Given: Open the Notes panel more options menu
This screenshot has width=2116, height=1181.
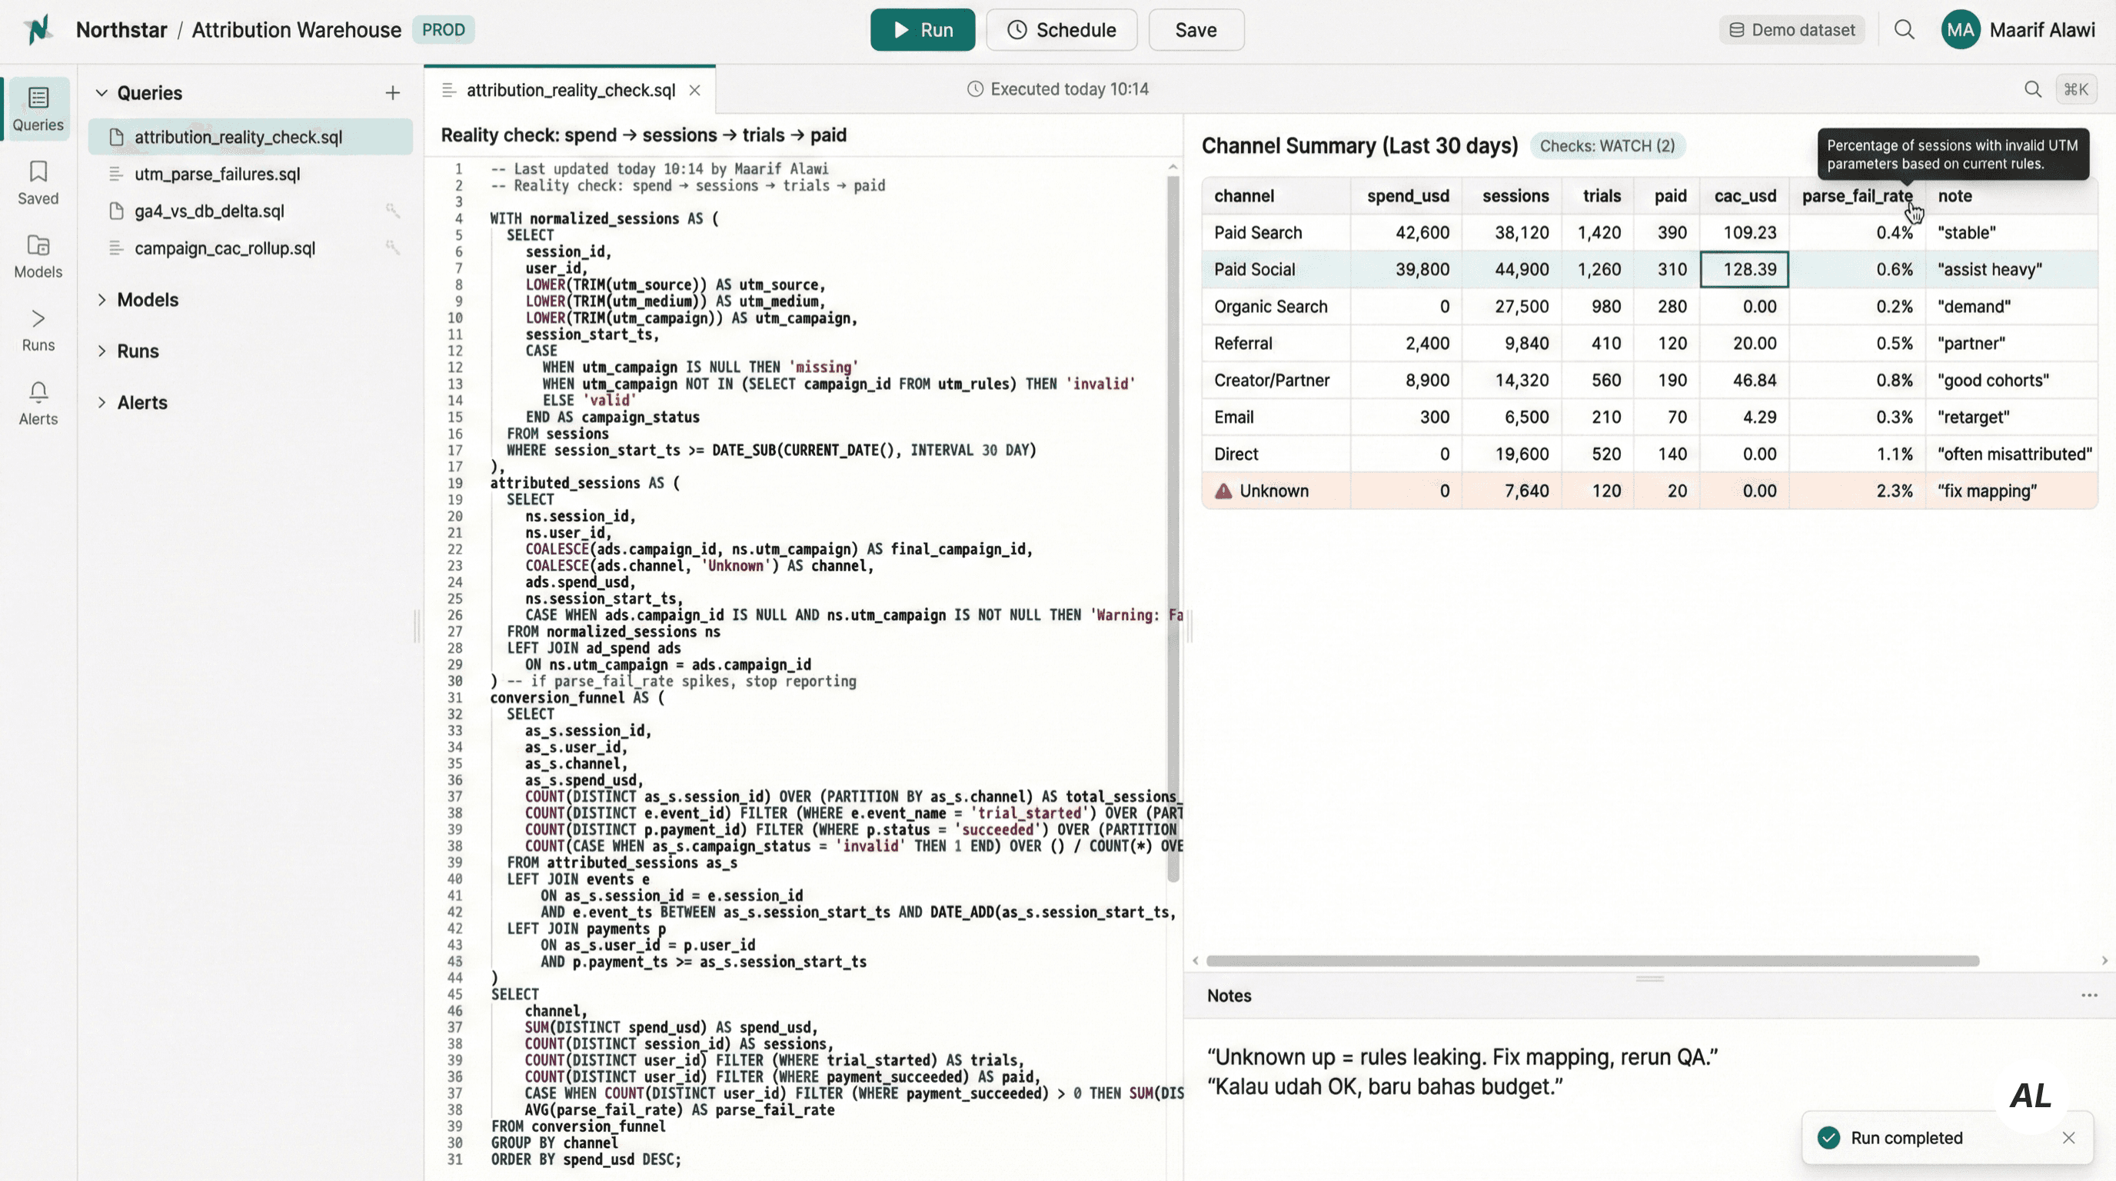Looking at the screenshot, I should click(2089, 996).
